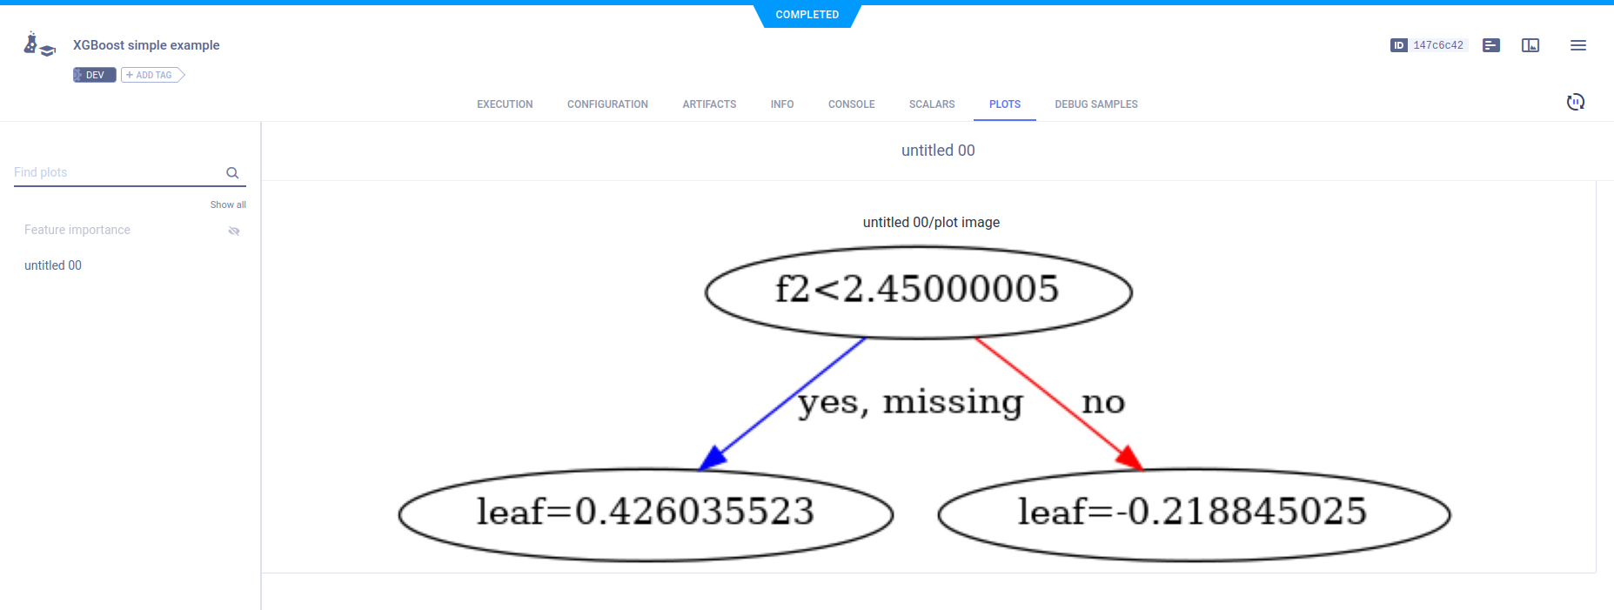Click the ID badge icon
This screenshot has width=1614, height=610.
click(1398, 45)
